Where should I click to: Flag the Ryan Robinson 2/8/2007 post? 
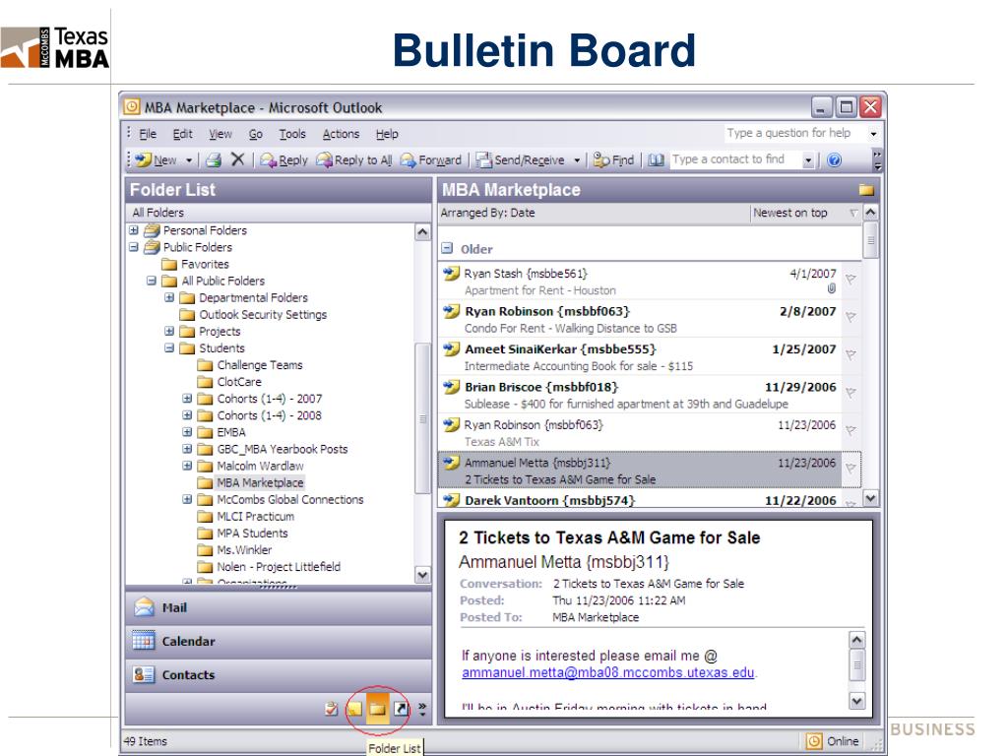850,317
